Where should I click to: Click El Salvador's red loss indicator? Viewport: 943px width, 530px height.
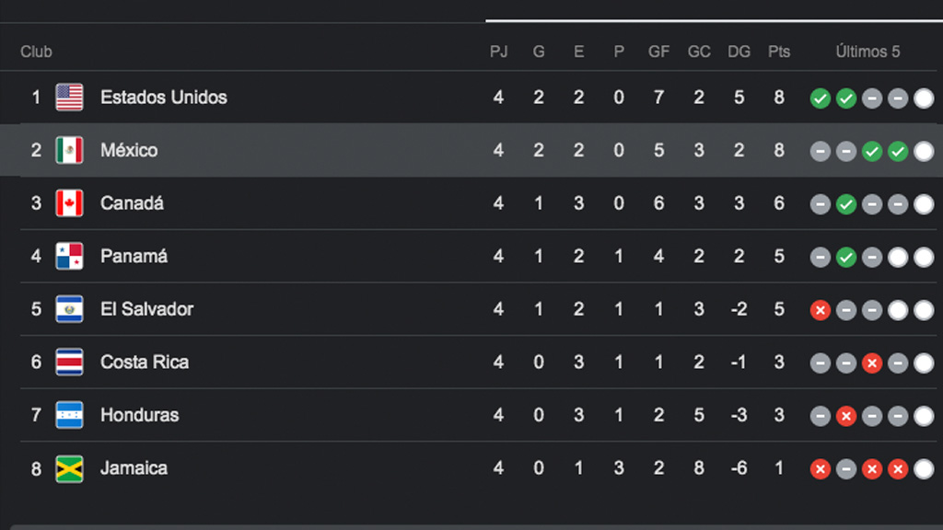(821, 310)
